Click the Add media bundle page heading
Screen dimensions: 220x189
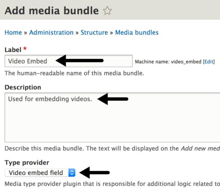point(52,11)
